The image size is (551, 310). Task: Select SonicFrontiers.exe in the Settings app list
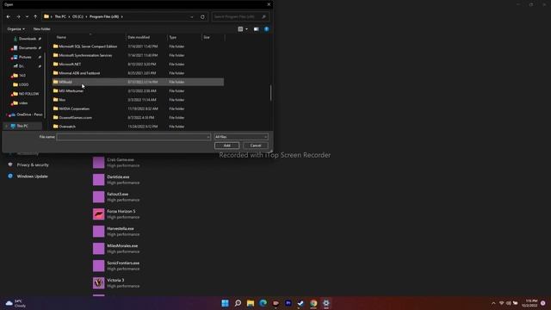point(123,263)
